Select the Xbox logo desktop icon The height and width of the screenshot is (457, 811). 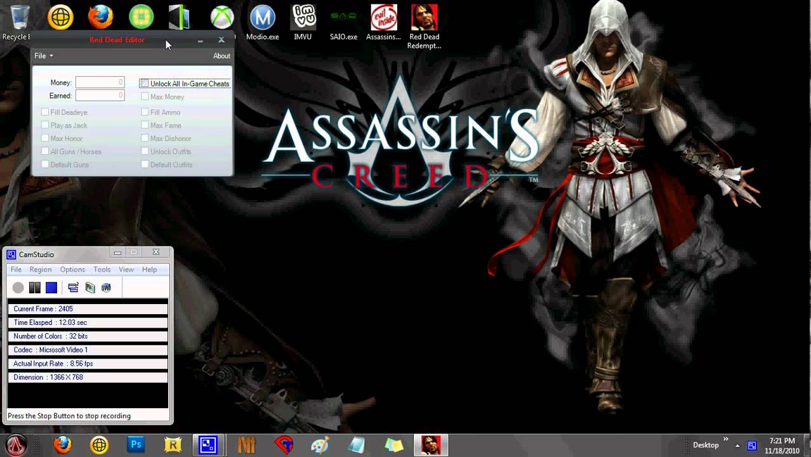pyautogui.click(x=222, y=18)
